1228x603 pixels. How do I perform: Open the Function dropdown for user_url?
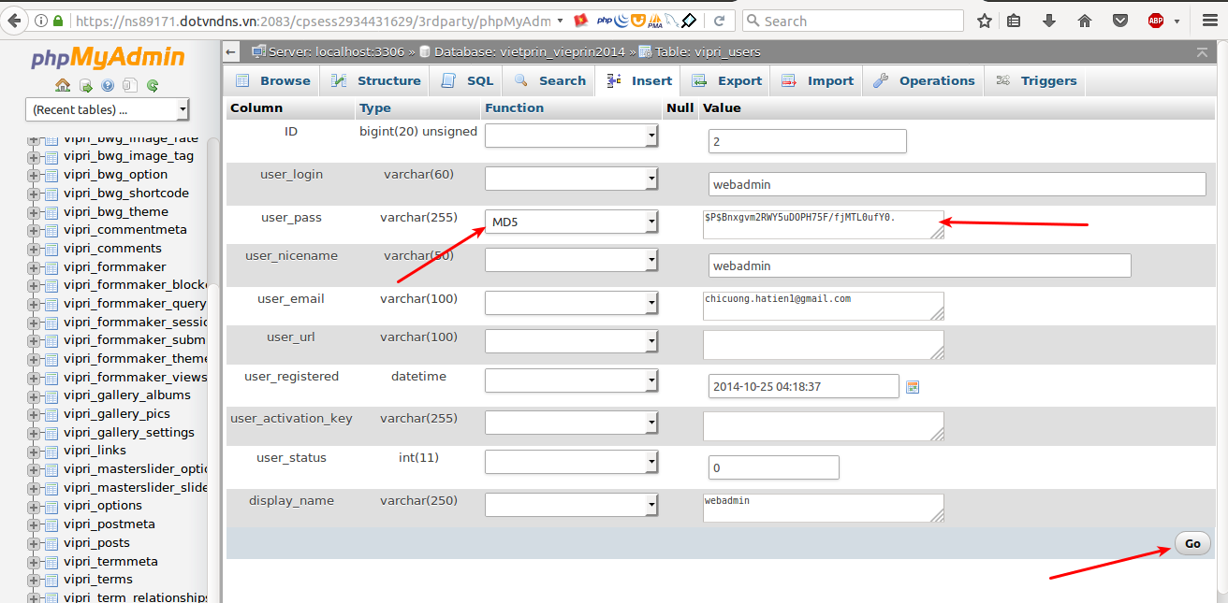pos(571,341)
